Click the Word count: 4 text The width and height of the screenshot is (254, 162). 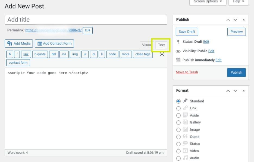[x=18, y=152]
